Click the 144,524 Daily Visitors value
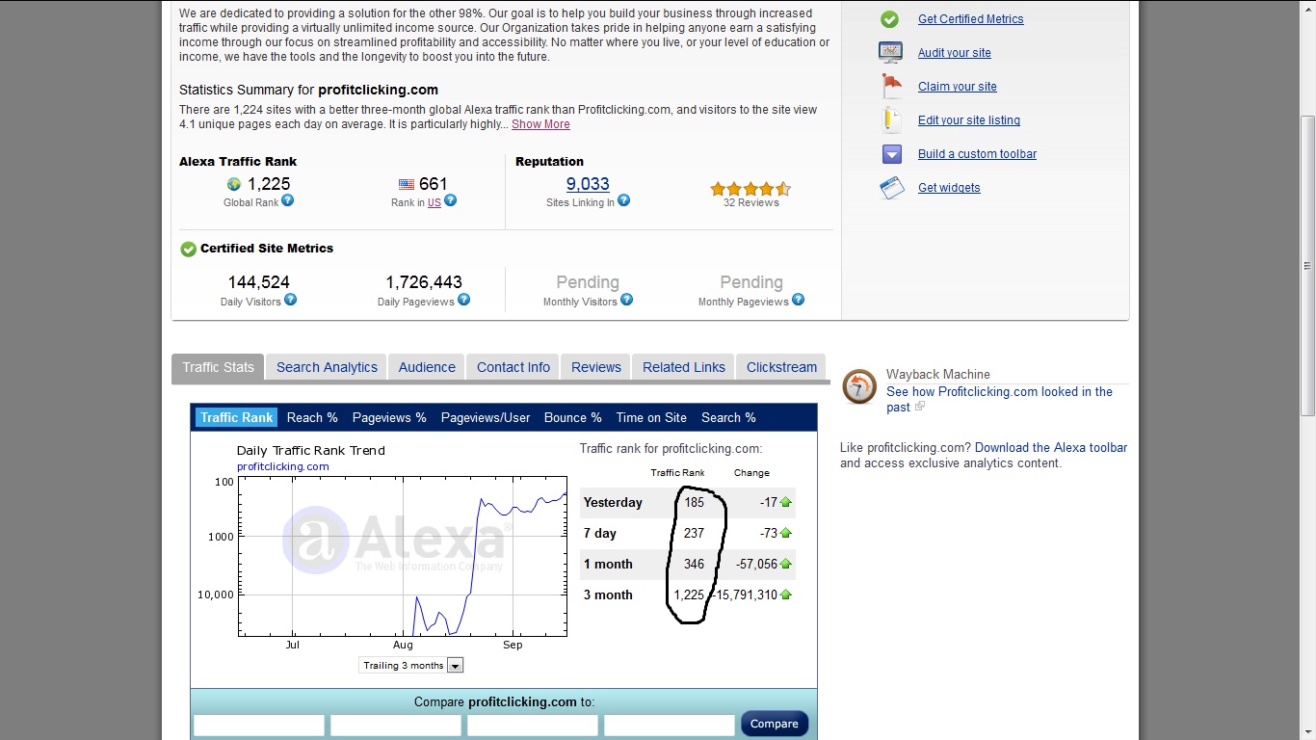Screen dimensions: 1316x740 click(258, 282)
